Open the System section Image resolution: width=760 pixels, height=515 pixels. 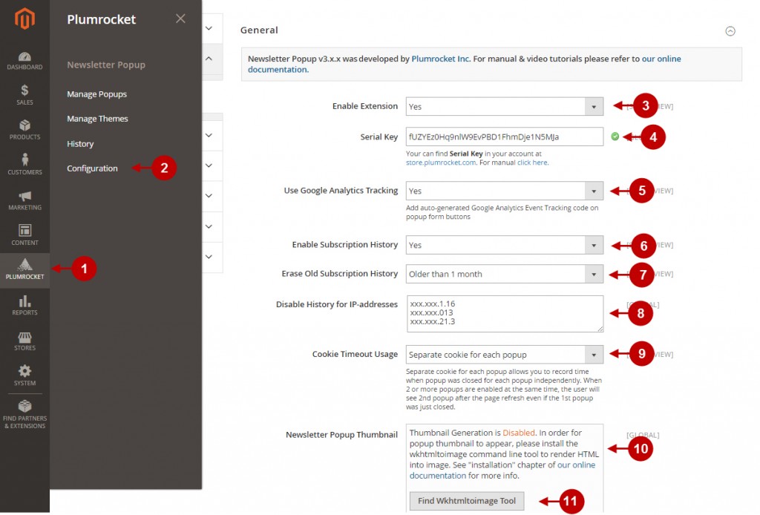pyautogui.click(x=24, y=377)
